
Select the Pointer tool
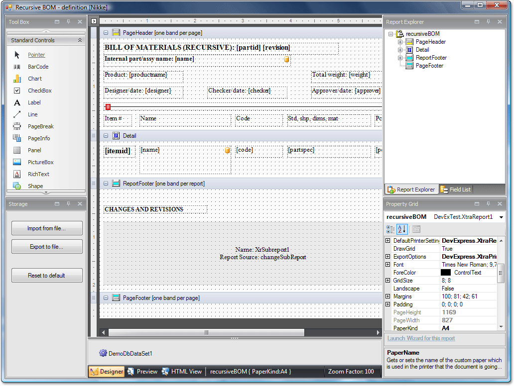point(36,55)
